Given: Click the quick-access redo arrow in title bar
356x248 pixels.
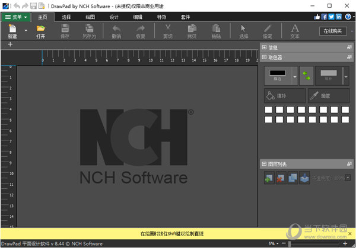Looking at the screenshot, I should [25, 6].
